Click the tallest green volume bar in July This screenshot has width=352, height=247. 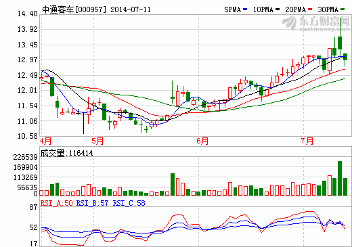point(340,178)
